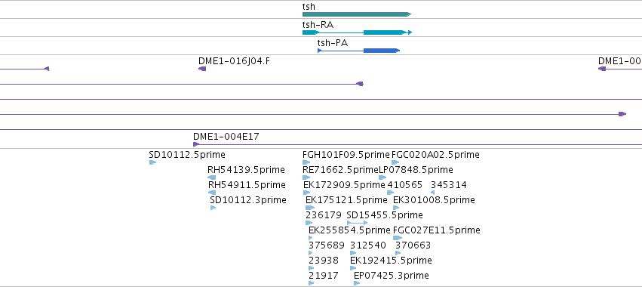This screenshot has width=642, height=287.
Task: Click the RH54911.5prime EST glyph
Action: click(212, 193)
